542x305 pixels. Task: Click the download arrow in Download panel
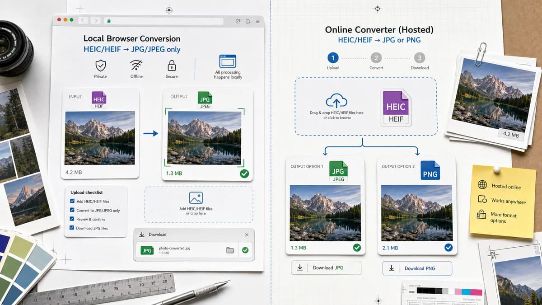[142, 235]
